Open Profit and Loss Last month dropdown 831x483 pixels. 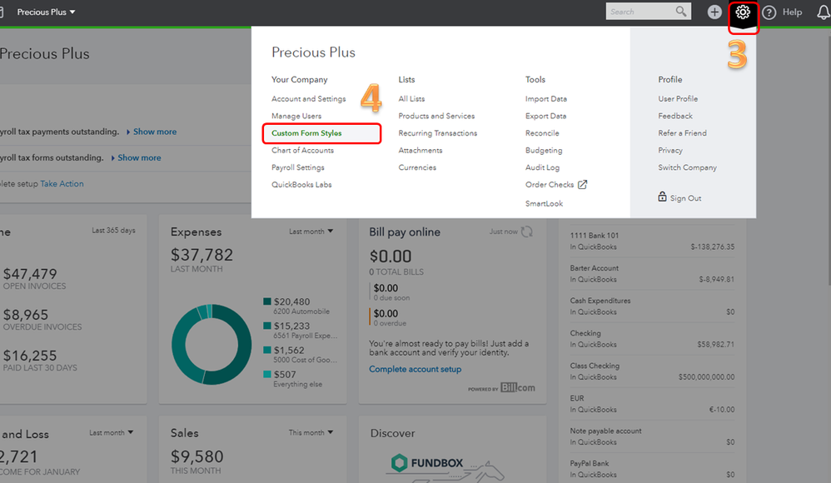(x=112, y=433)
